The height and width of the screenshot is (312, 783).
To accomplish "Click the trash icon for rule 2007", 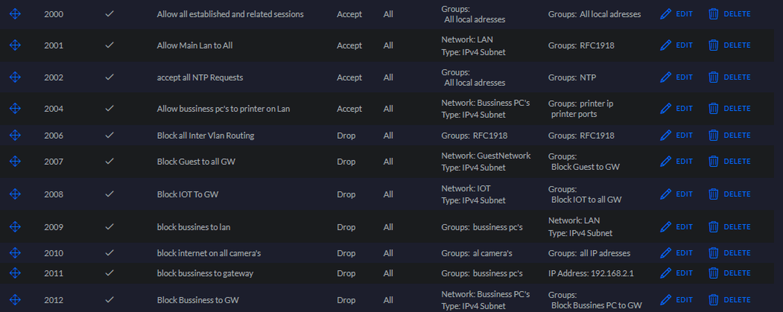I will coord(713,161).
